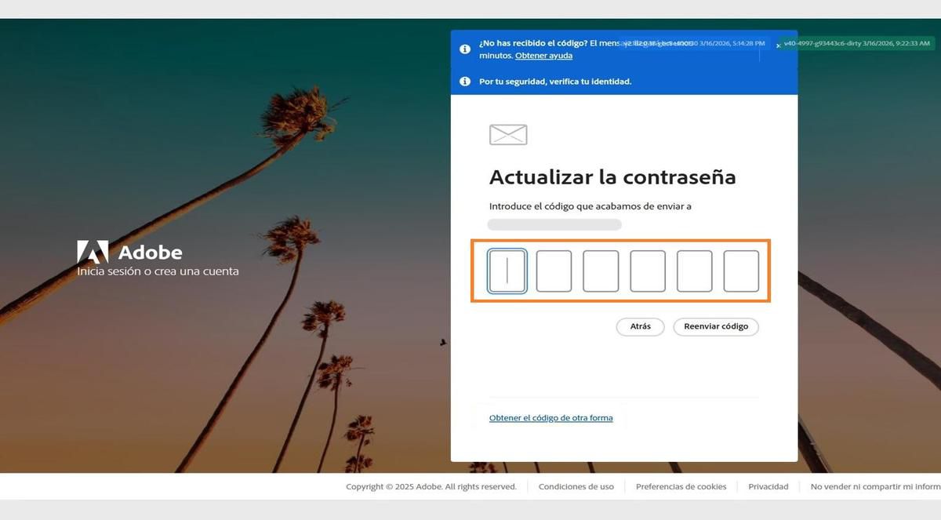Viewport: 941px width, 520px height.
Task: Select the second verification code box
Action: 554,271
